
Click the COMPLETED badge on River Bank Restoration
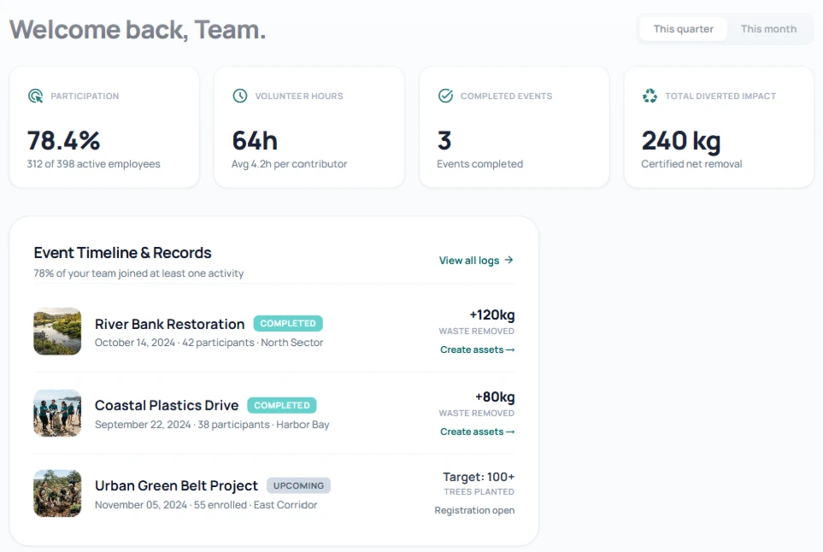[288, 323]
